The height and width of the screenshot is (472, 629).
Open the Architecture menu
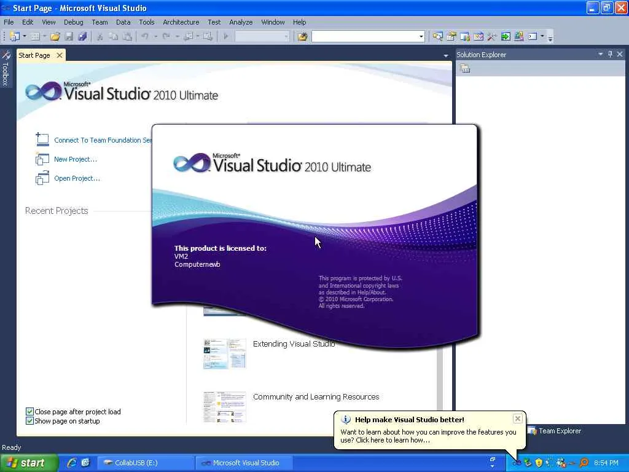click(x=181, y=22)
